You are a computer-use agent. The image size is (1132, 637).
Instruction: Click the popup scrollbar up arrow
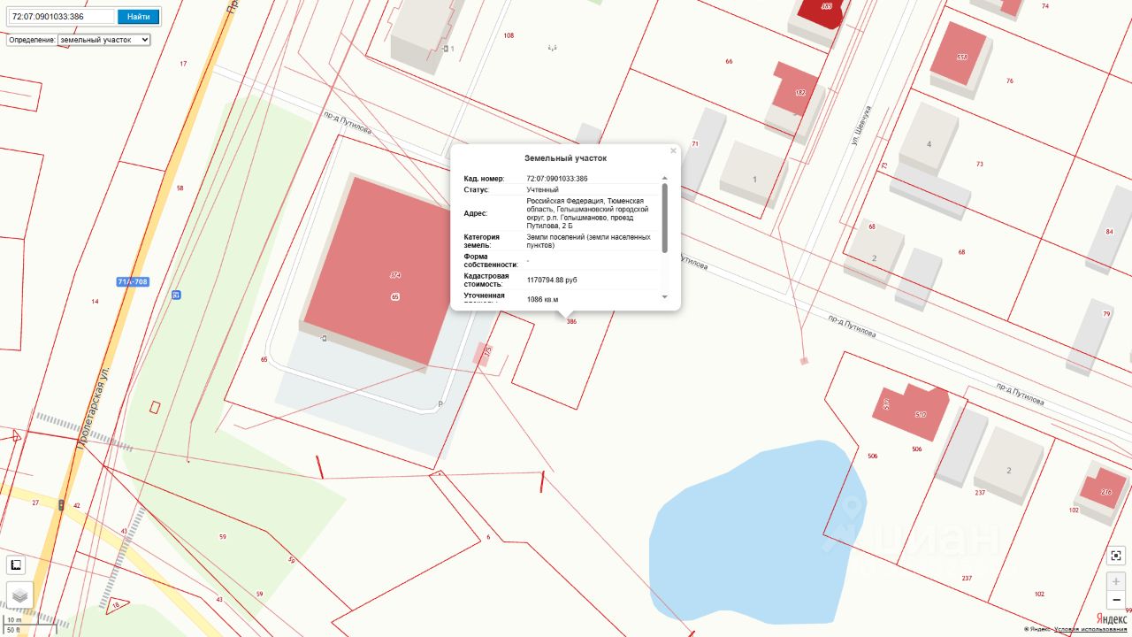point(665,179)
